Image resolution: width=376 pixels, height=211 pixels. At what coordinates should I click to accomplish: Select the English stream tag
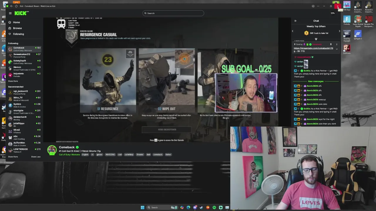[85, 154]
